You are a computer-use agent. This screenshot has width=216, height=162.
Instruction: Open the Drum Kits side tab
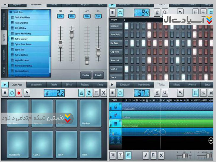pos(4,54)
